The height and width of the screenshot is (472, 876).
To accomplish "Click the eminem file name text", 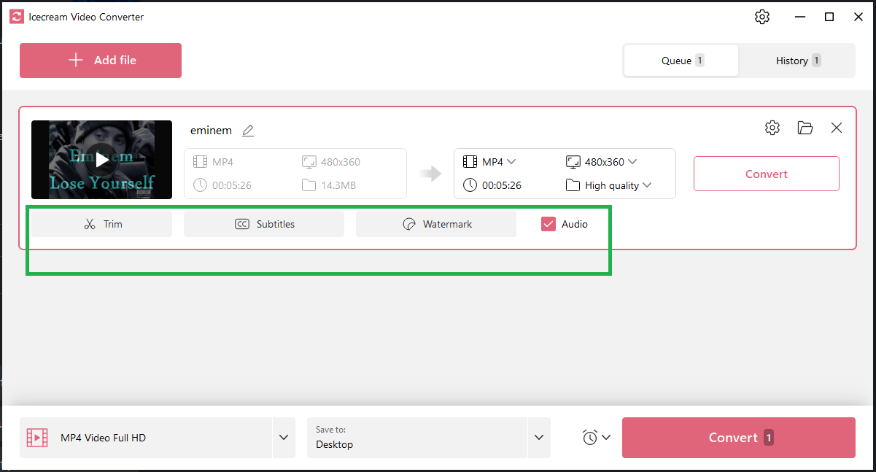I will click(211, 131).
